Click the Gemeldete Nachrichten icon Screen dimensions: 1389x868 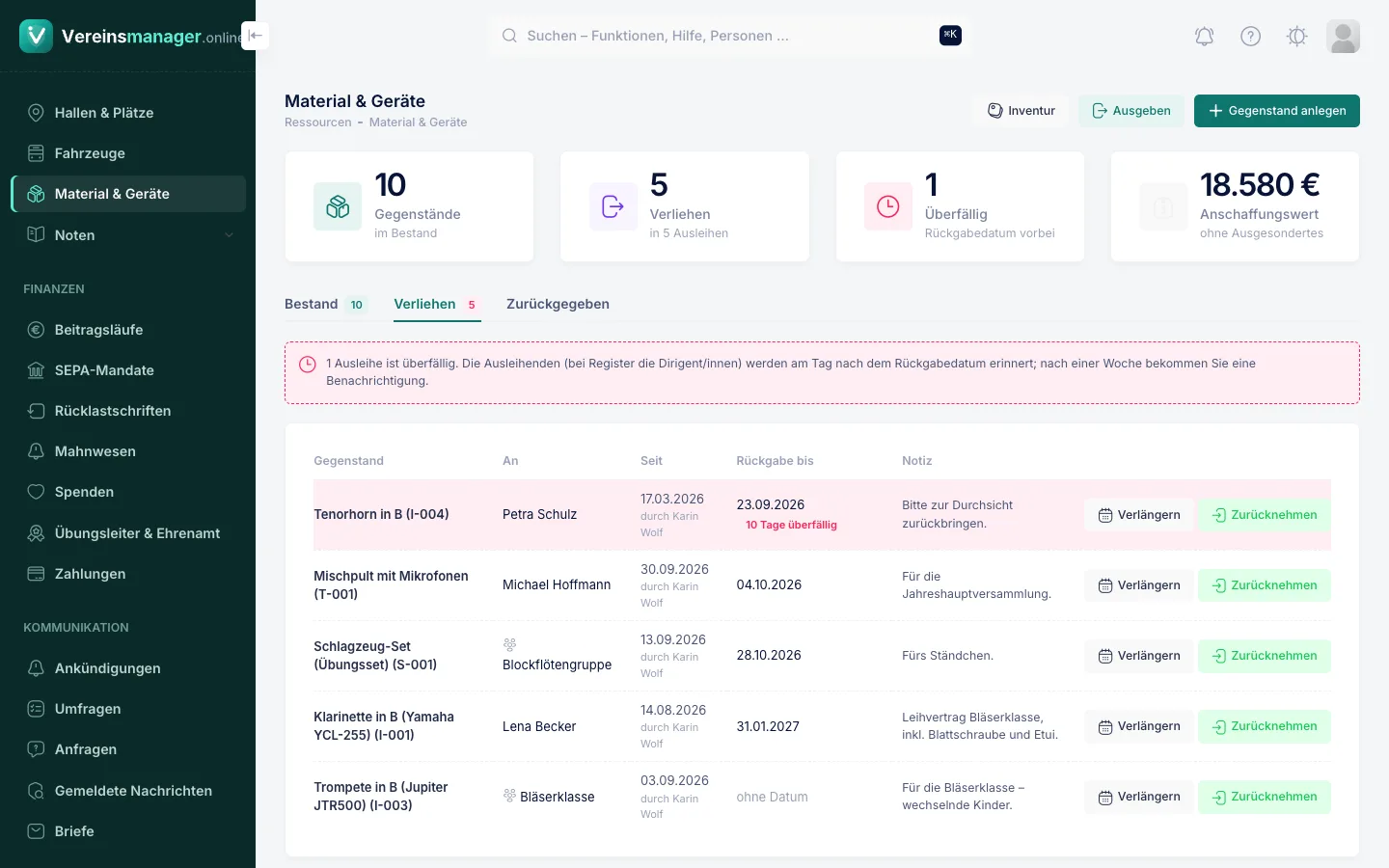36,791
